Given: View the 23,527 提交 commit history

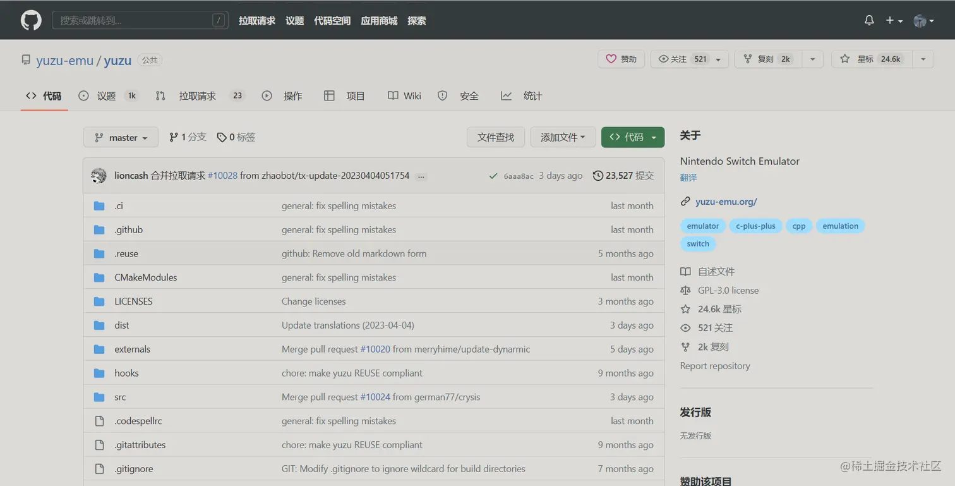Looking at the screenshot, I should 623,176.
